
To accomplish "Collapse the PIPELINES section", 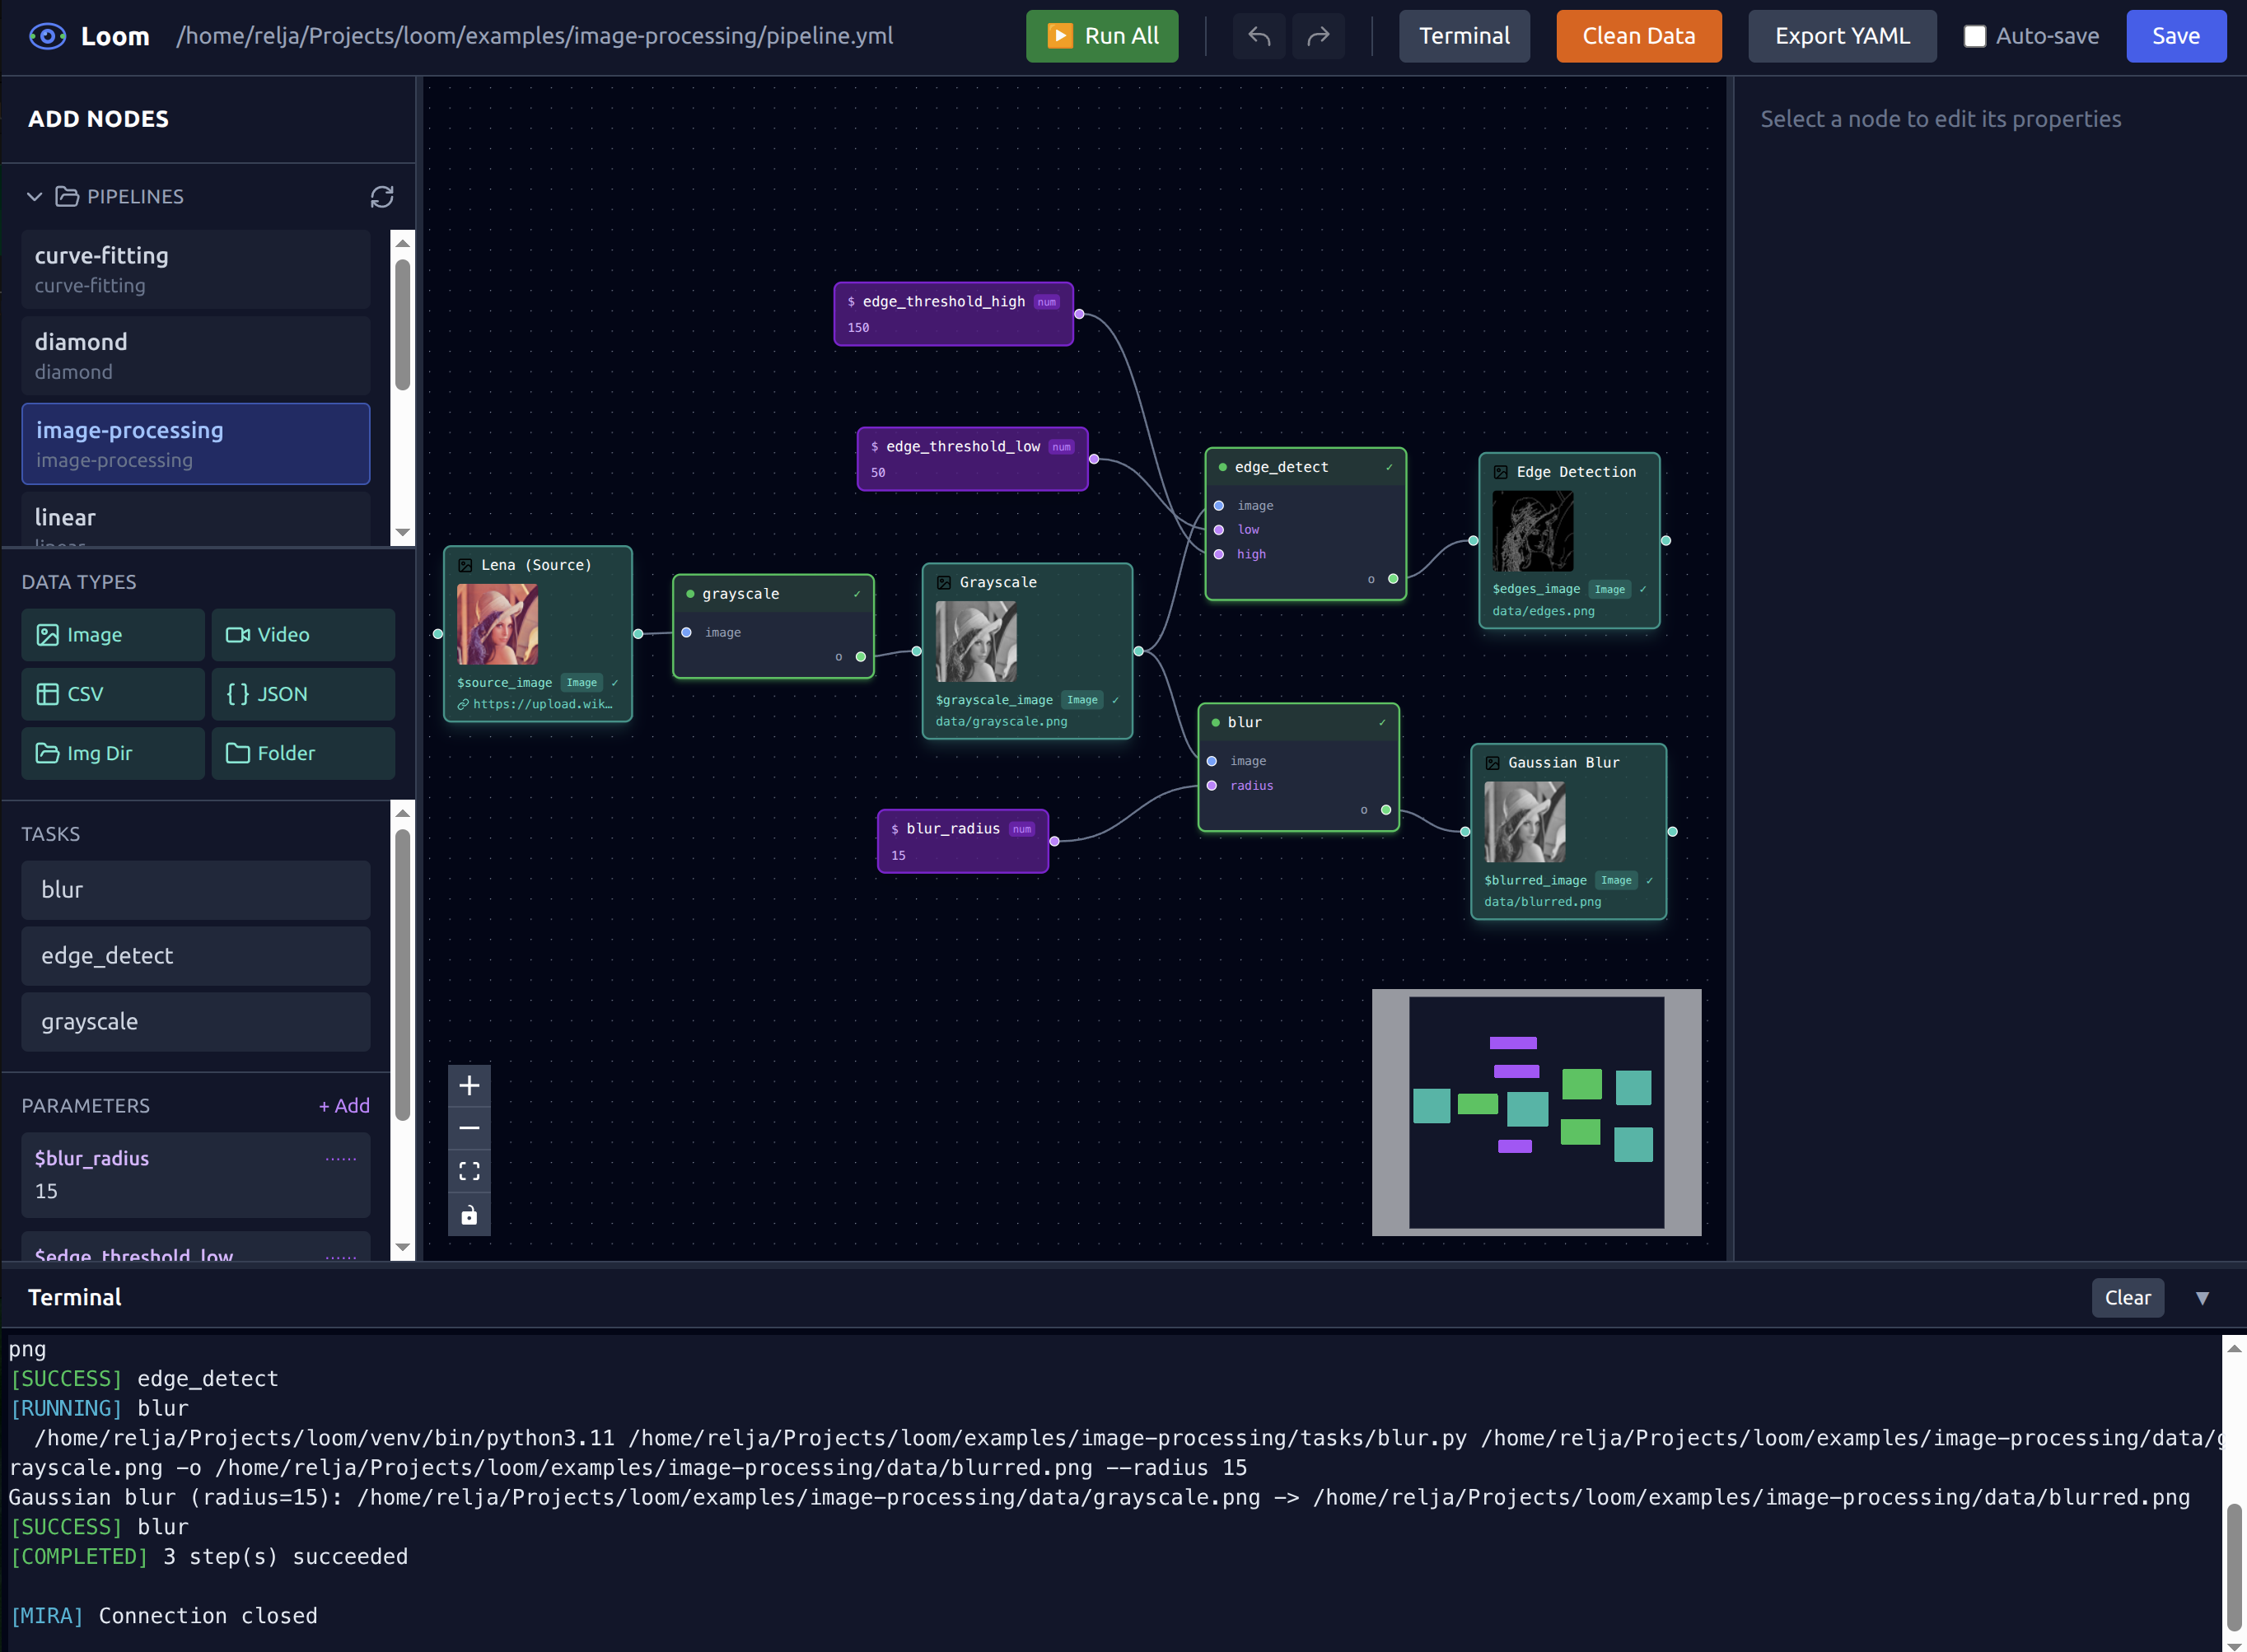I will coord(35,197).
